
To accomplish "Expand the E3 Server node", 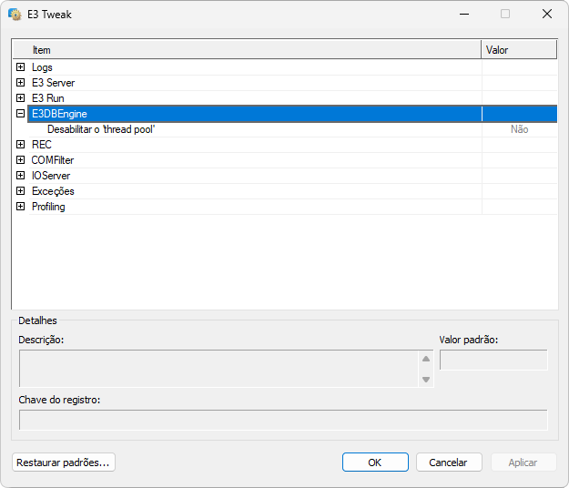I will coord(21,83).
